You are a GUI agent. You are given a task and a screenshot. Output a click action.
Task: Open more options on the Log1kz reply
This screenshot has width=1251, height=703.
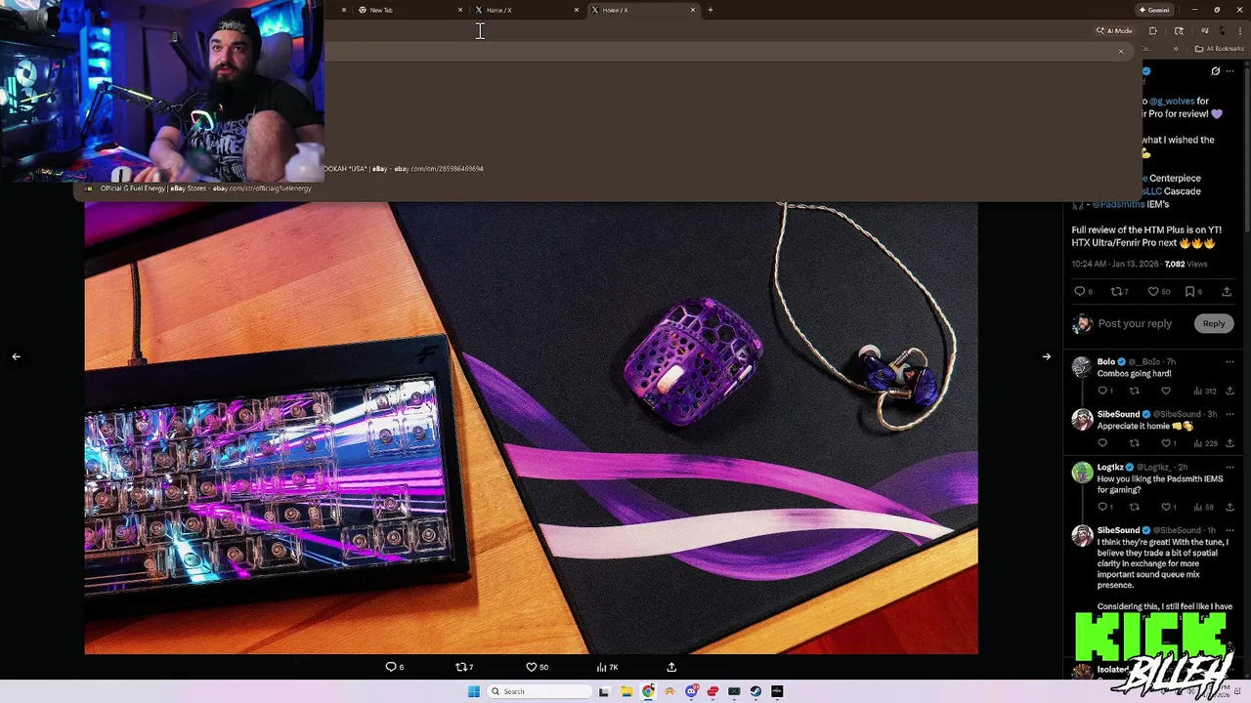[x=1229, y=468]
